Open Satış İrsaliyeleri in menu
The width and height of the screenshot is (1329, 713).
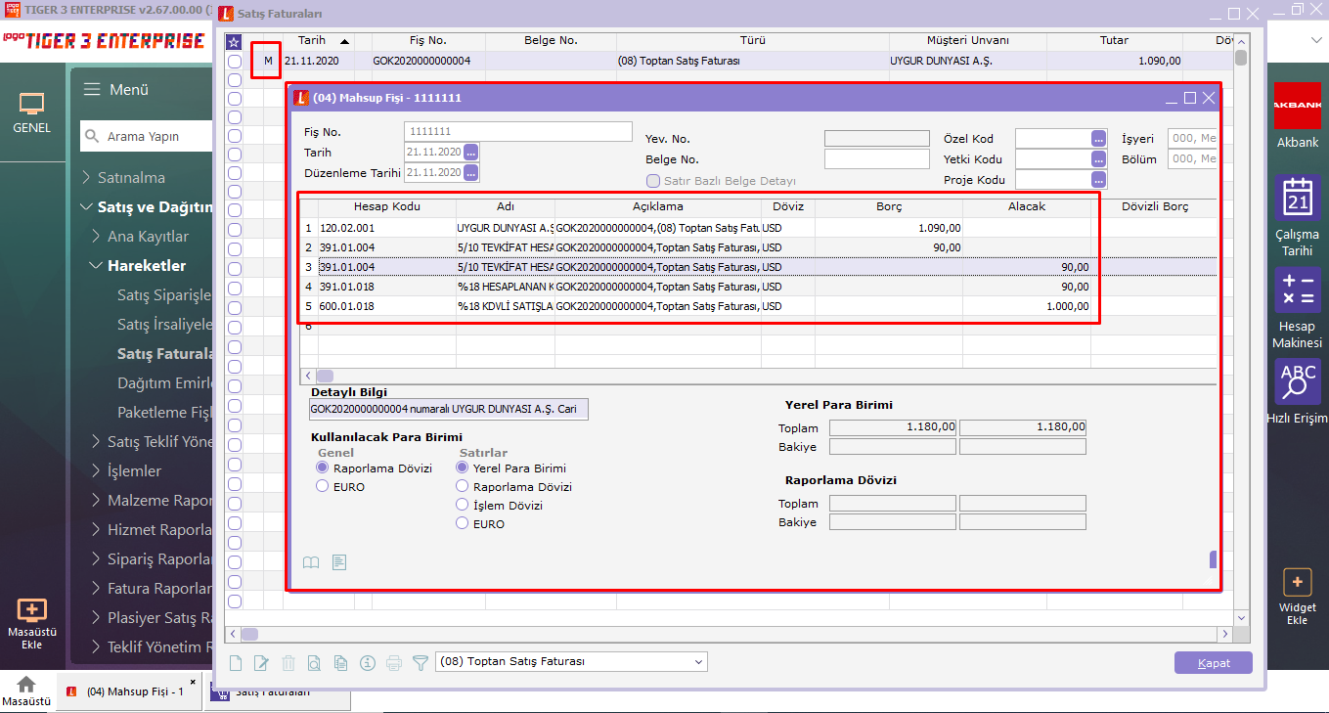pyautogui.click(x=164, y=325)
